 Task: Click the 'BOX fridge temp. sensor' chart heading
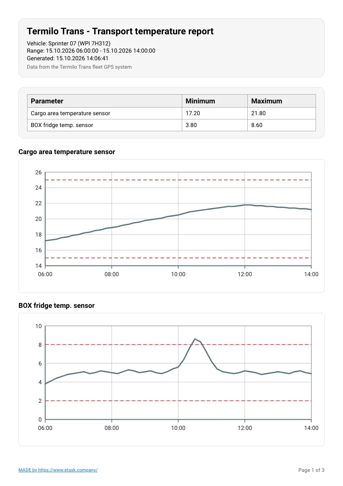(56, 306)
